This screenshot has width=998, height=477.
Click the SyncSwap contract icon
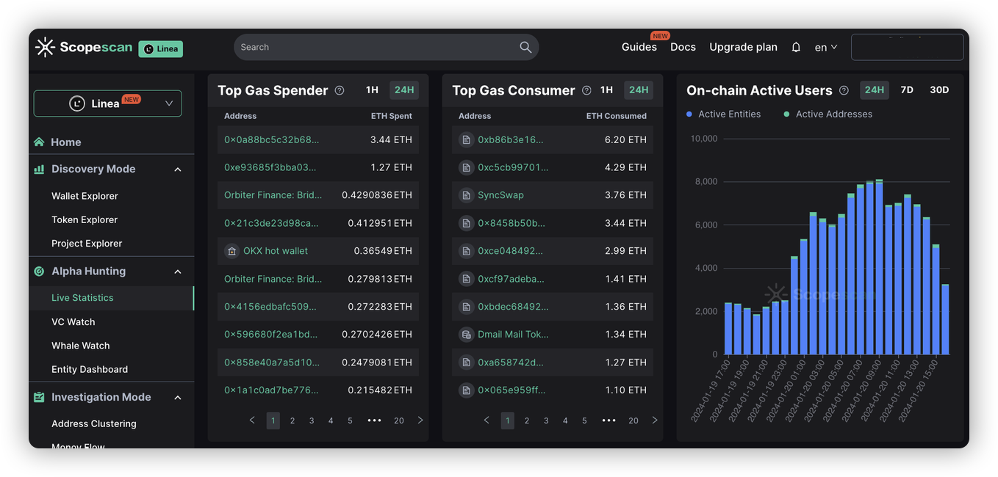pyautogui.click(x=466, y=195)
